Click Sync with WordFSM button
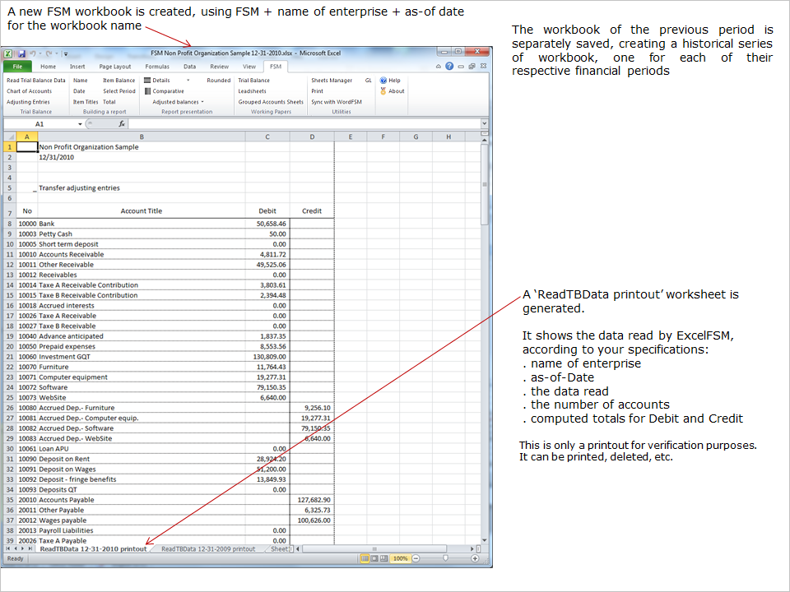This screenshot has height=592, width=790. click(x=336, y=102)
